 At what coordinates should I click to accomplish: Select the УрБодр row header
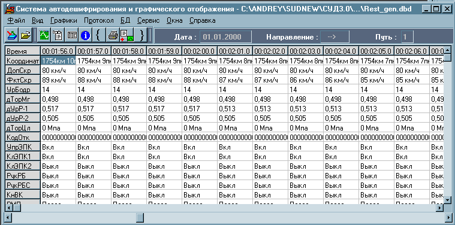[23, 89]
